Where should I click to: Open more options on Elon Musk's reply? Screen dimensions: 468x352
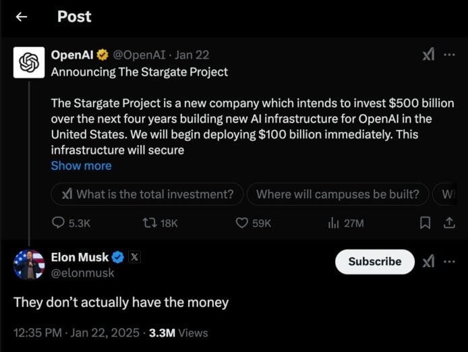(449, 262)
